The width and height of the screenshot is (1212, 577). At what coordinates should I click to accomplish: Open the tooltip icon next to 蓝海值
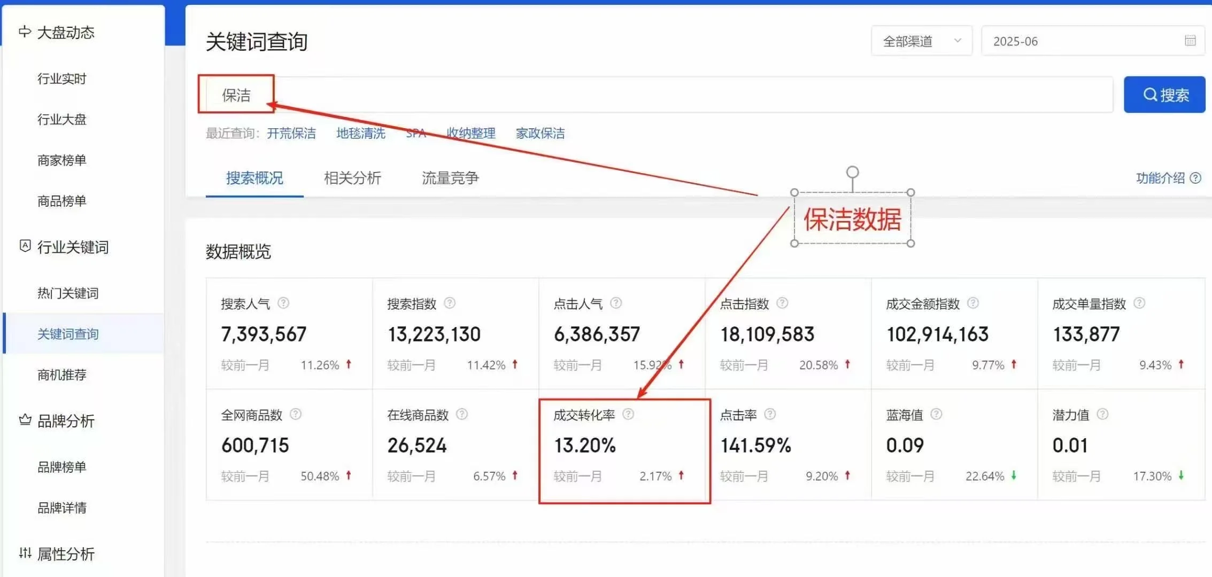(936, 414)
